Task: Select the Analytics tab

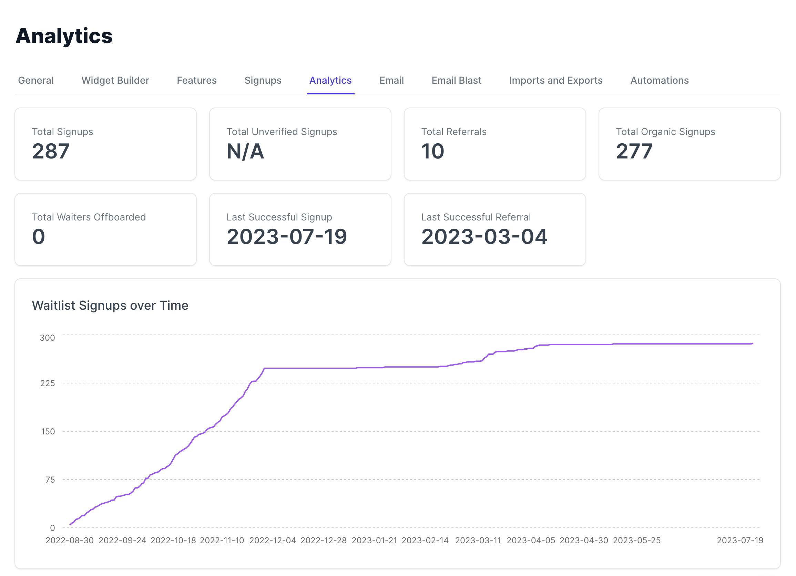Action: pyautogui.click(x=330, y=80)
